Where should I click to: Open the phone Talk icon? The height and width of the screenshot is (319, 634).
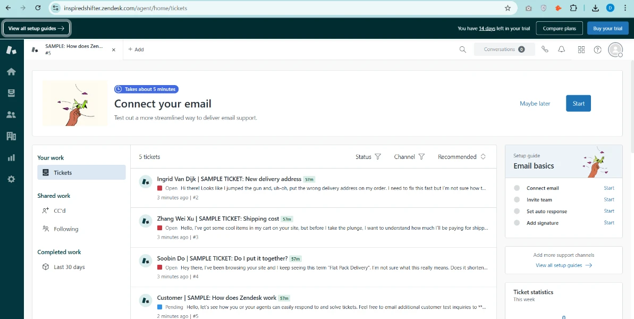click(x=545, y=49)
